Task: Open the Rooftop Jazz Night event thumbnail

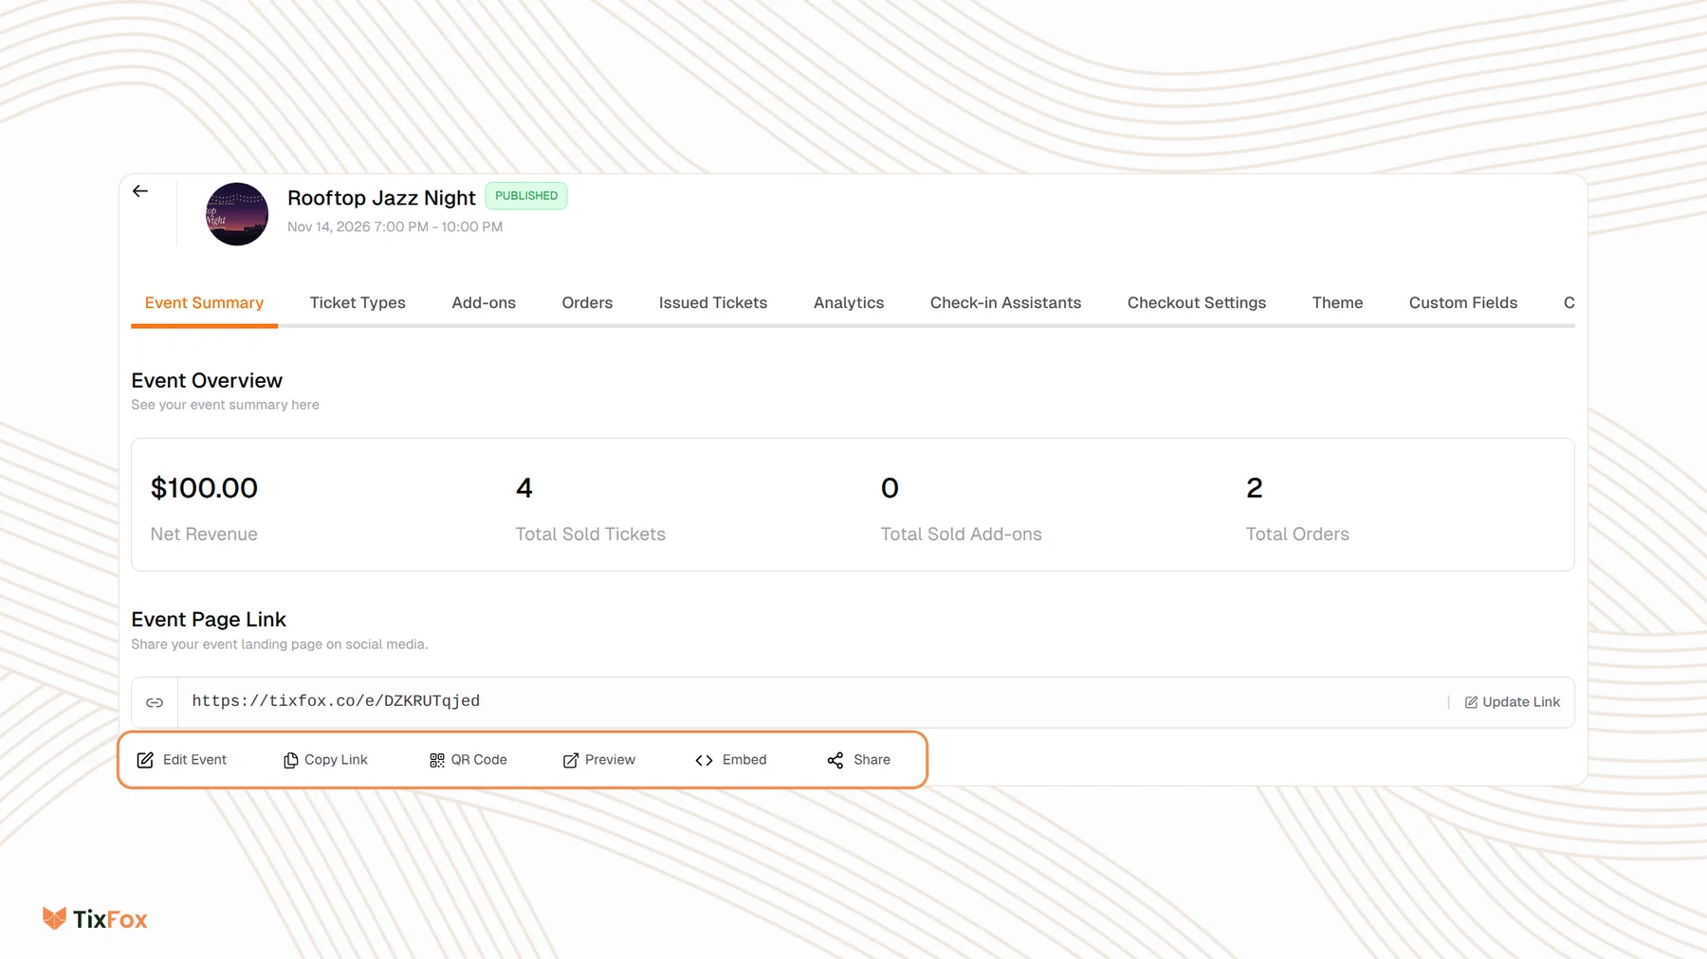Action: tap(237, 214)
